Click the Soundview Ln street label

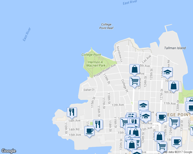tap(119, 54)
